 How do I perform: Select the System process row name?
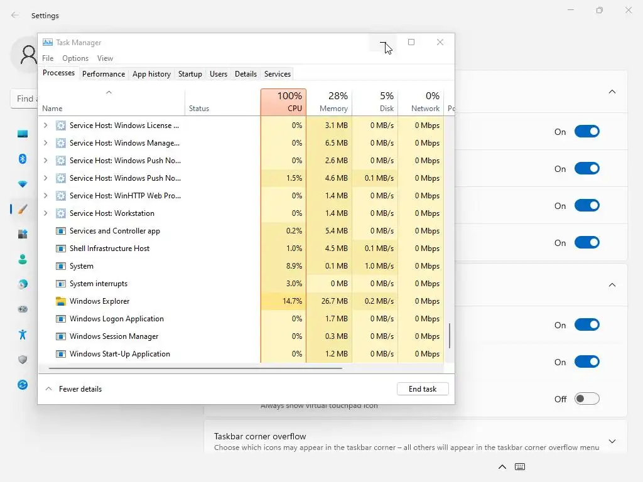(82, 266)
